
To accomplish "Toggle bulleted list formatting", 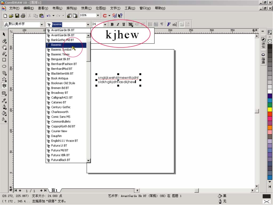I will click(150, 25).
